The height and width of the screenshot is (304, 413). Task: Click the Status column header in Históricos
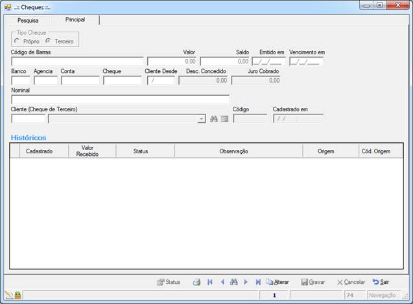coord(145,151)
